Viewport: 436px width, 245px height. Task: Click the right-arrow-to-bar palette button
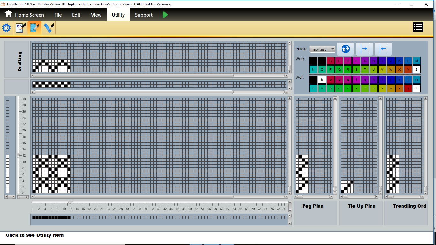pyautogui.click(x=364, y=49)
